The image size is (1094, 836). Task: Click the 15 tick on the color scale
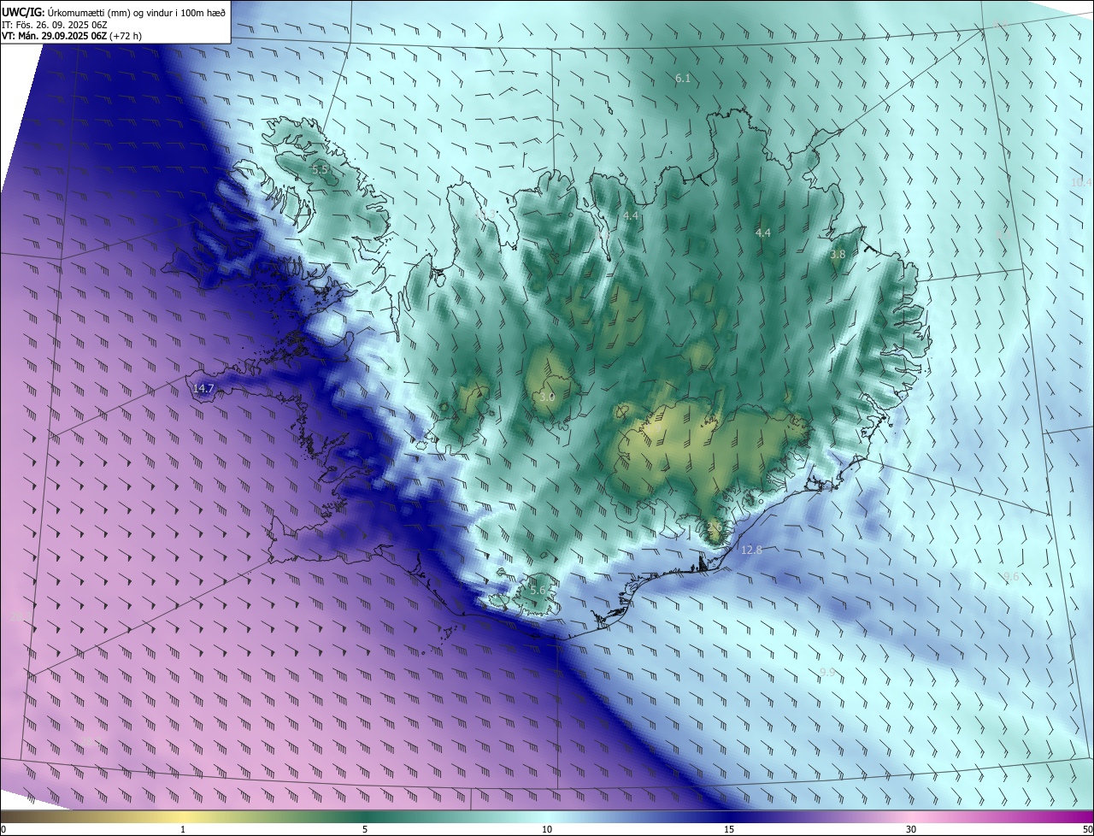tap(729, 829)
